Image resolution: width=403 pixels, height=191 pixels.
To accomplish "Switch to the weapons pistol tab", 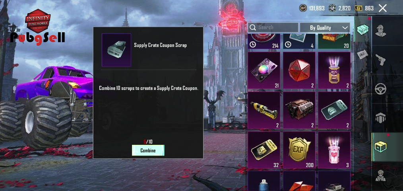I will tap(380, 60).
